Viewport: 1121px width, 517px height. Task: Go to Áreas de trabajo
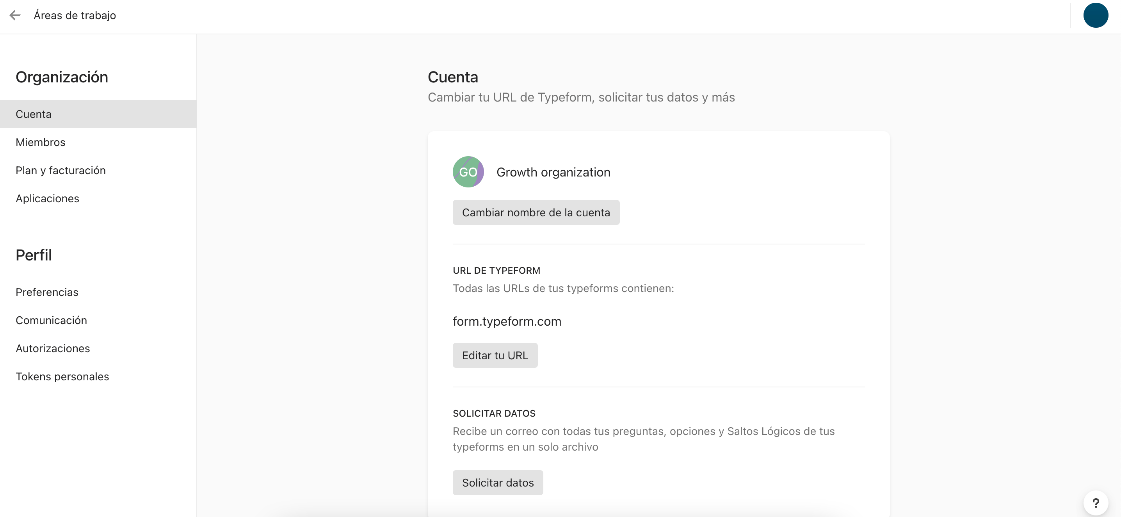click(75, 16)
